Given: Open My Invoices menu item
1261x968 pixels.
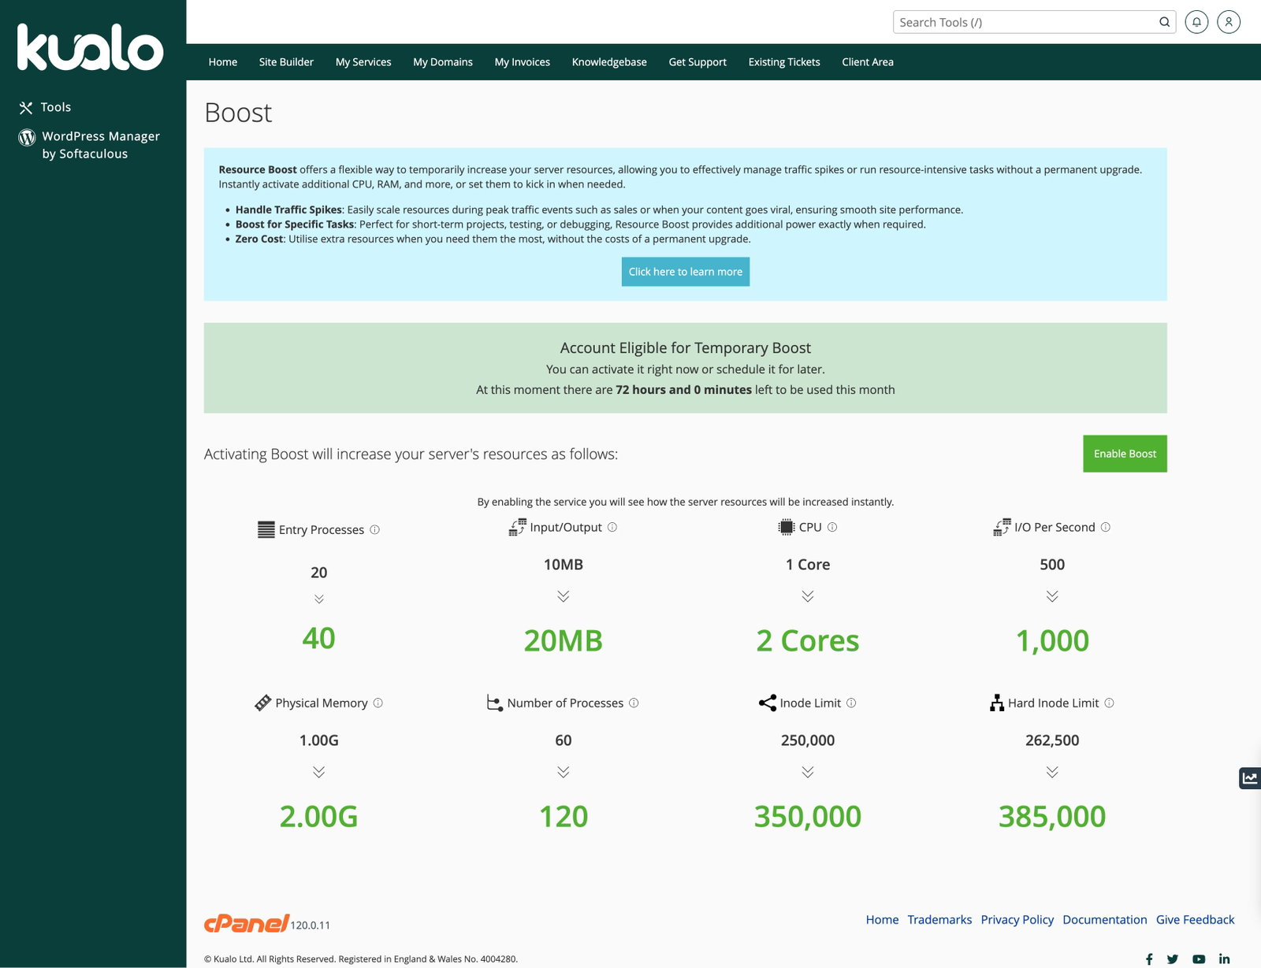Looking at the screenshot, I should tap(523, 62).
